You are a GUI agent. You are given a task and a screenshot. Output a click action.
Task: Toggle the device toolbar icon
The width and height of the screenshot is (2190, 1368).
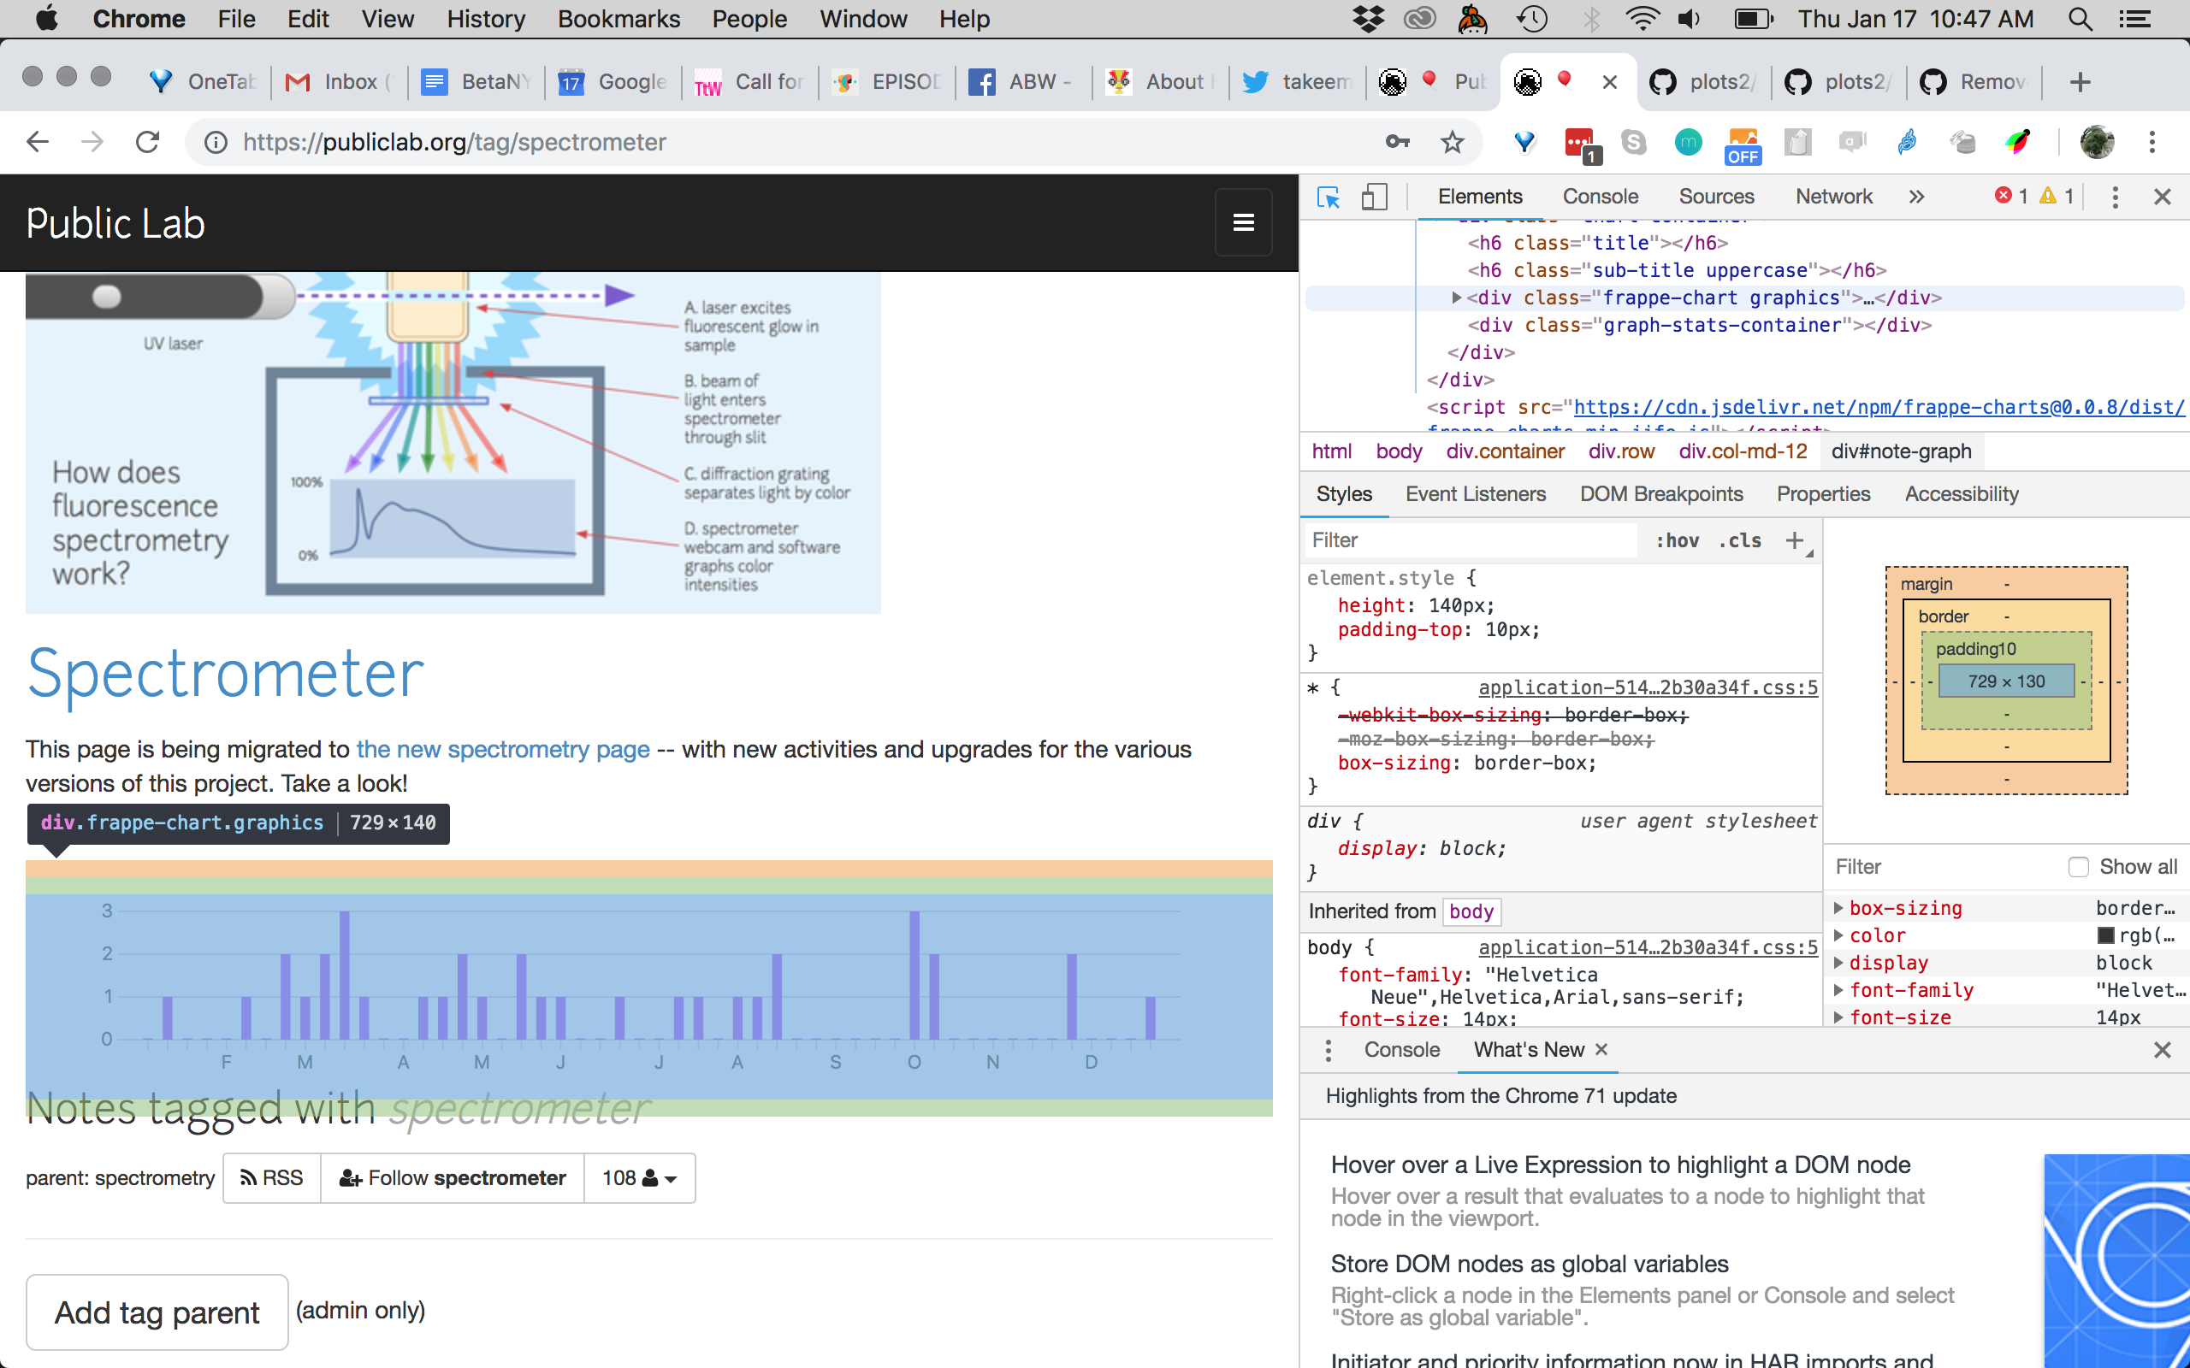coord(1375,197)
